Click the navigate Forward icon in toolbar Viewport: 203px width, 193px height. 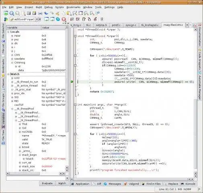[x=17, y=13]
